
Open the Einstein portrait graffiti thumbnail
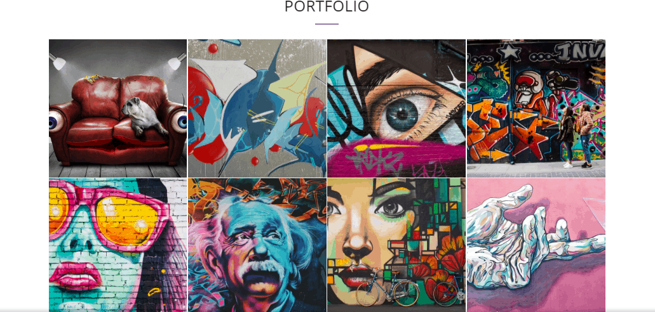[x=257, y=245]
